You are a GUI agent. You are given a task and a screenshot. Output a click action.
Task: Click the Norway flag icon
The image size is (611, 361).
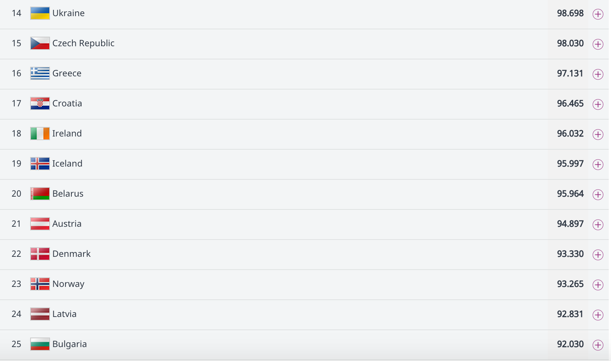point(40,284)
